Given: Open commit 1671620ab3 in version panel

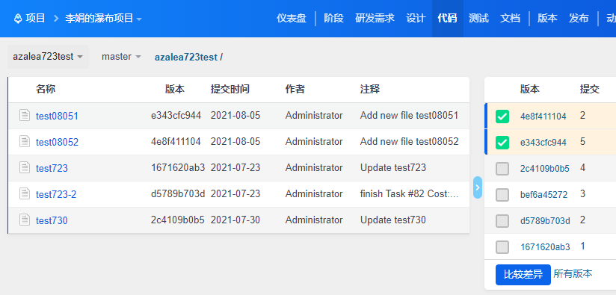Looking at the screenshot, I should click(545, 247).
